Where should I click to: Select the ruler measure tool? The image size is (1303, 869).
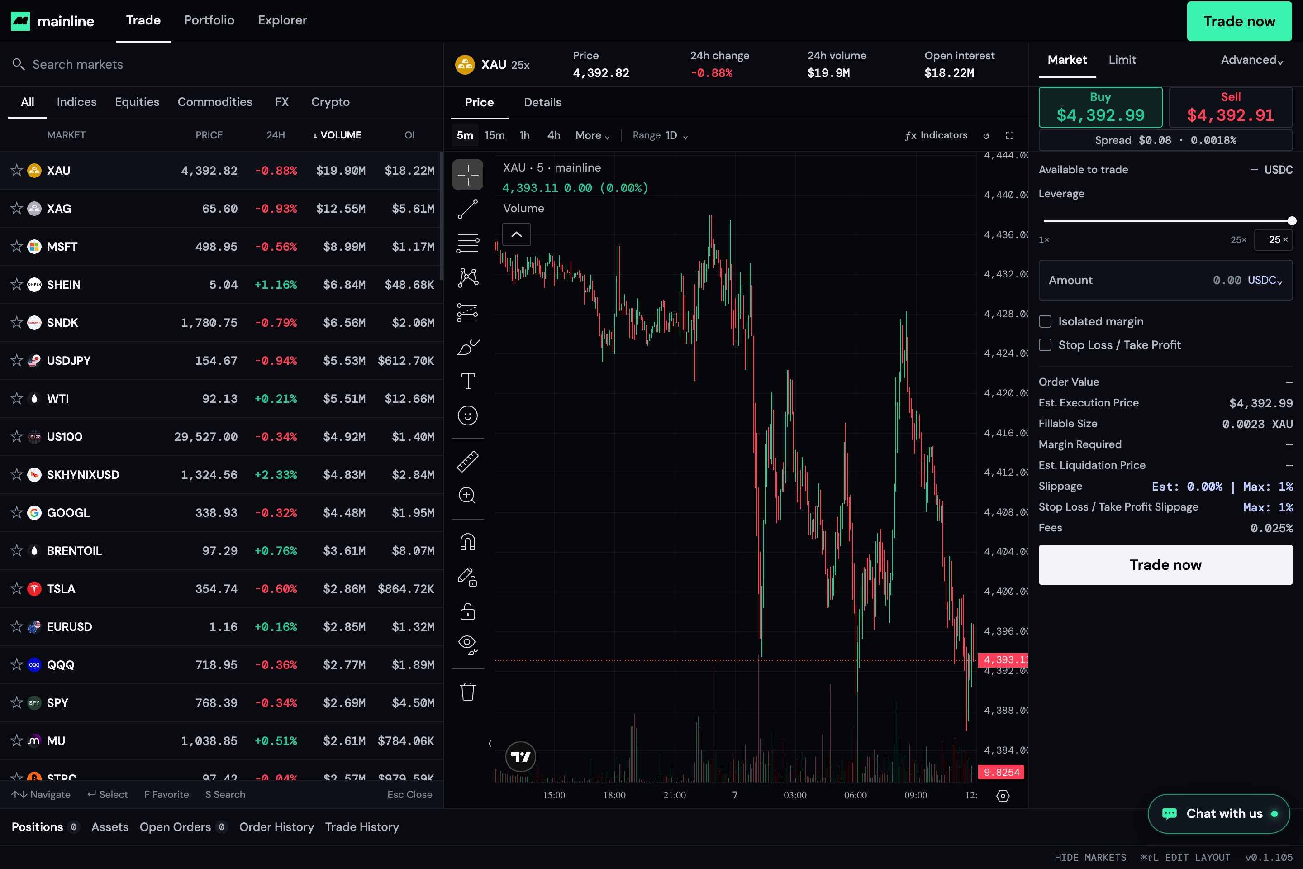tap(467, 461)
